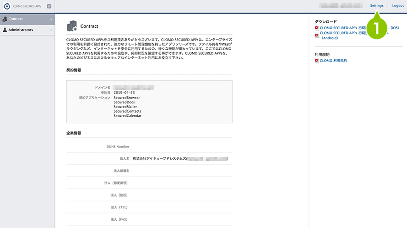Expand the Administrators row's arrow
Screen dimensions: 407x228
(x=51, y=30)
